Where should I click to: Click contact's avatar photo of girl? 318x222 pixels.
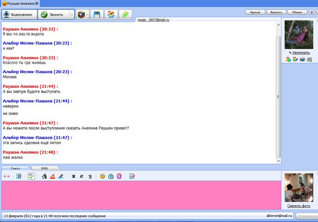[x=299, y=35]
